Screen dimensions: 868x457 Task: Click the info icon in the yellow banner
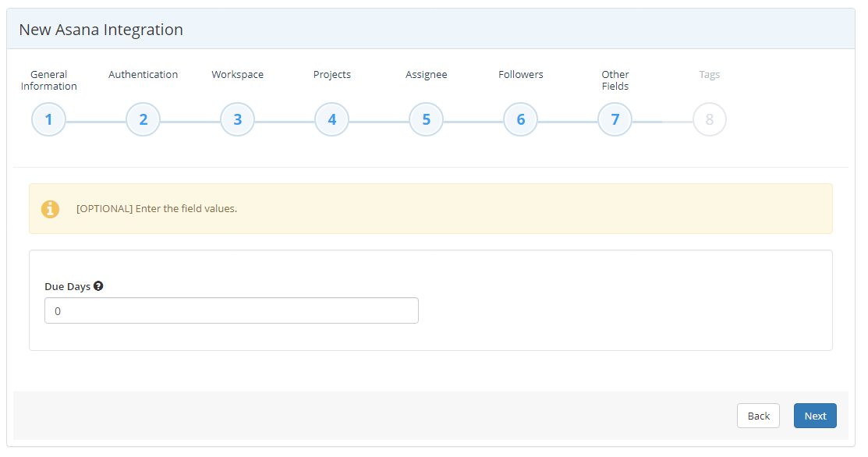(51, 209)
